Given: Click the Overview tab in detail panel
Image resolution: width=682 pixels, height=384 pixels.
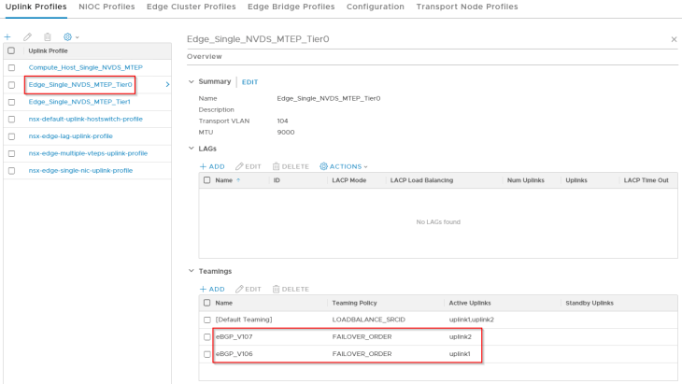Looking at the screenshot, I should tap(205, 56).
